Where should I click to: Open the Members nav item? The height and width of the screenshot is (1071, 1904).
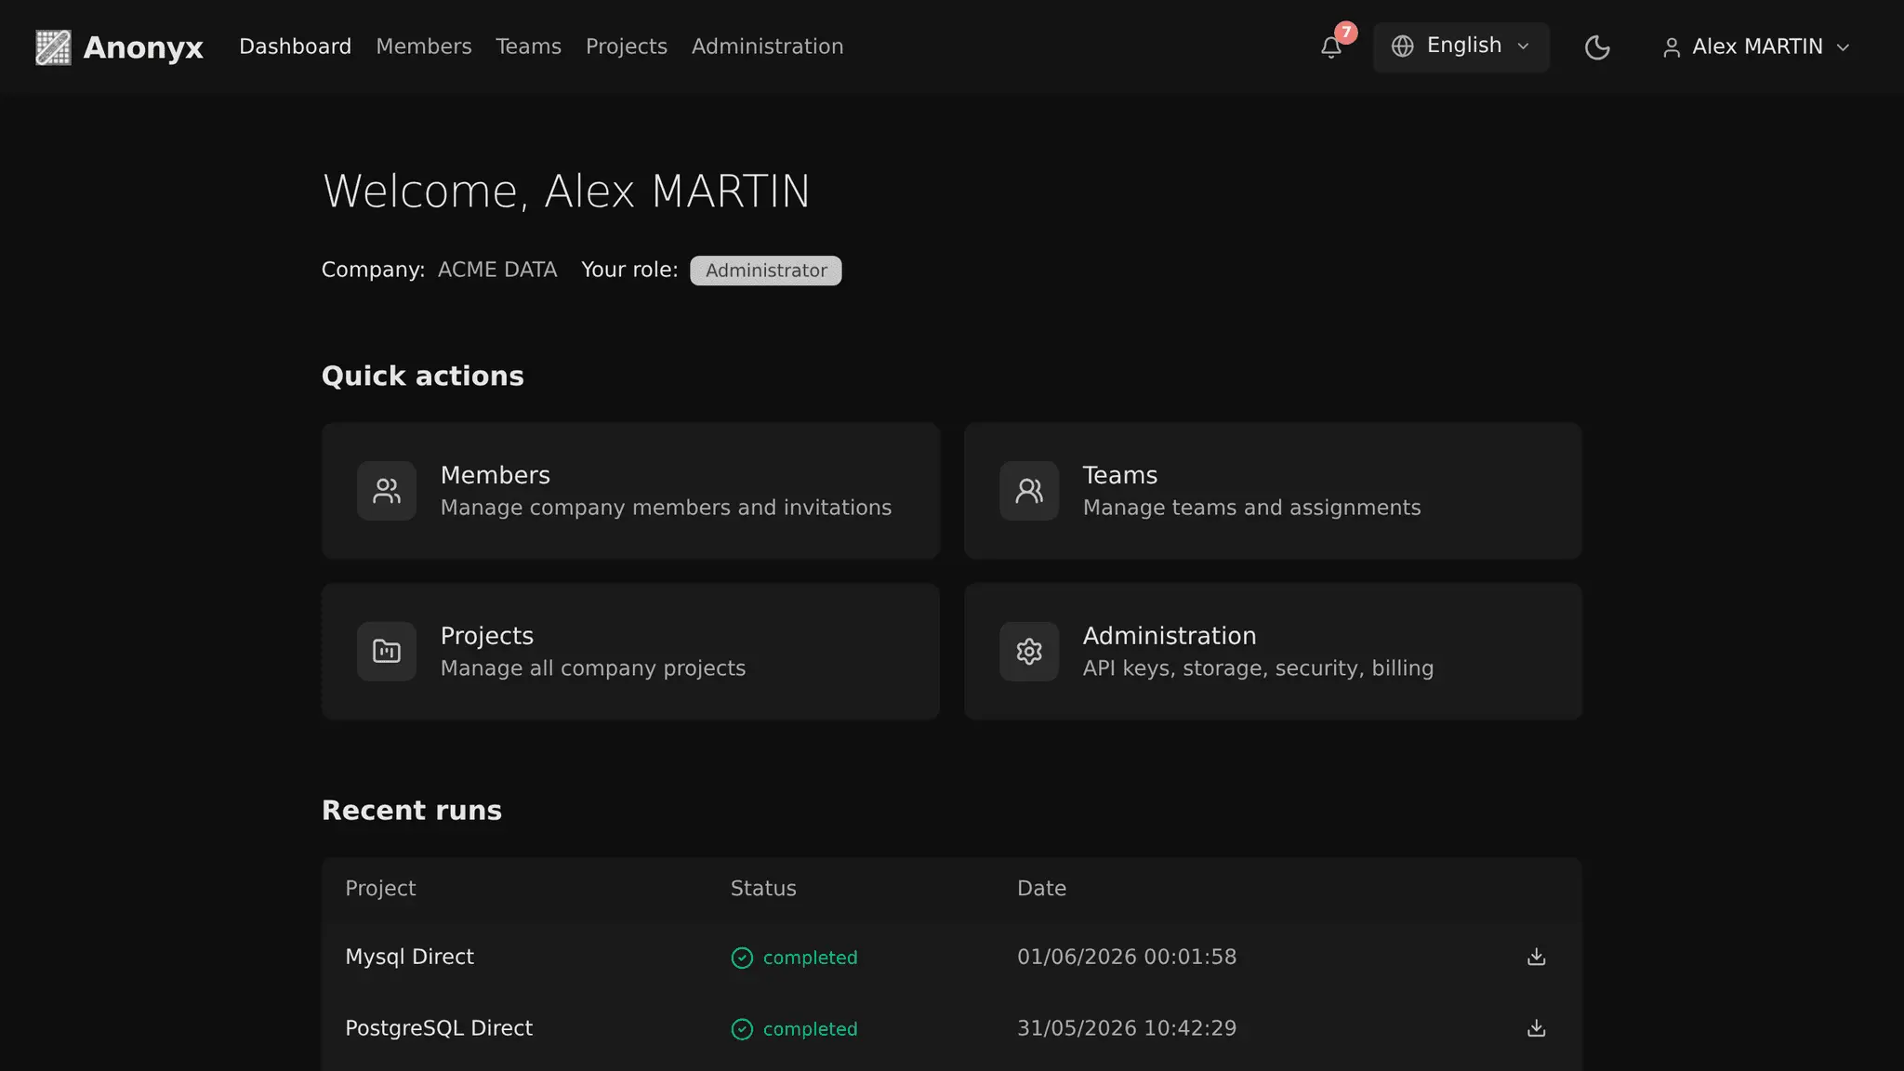tap(424, 46)
